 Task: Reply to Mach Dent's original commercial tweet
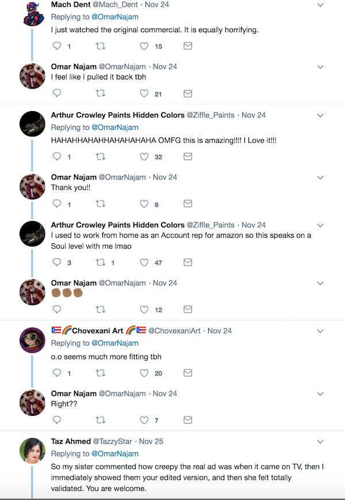[57, 46]
